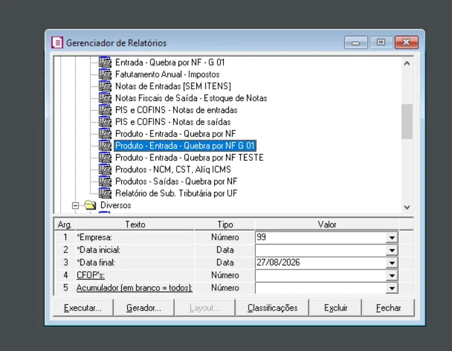Select PIS e COFINS - Notas de entradas
Screen dimensions: 452x351
[x=176, y=110]
